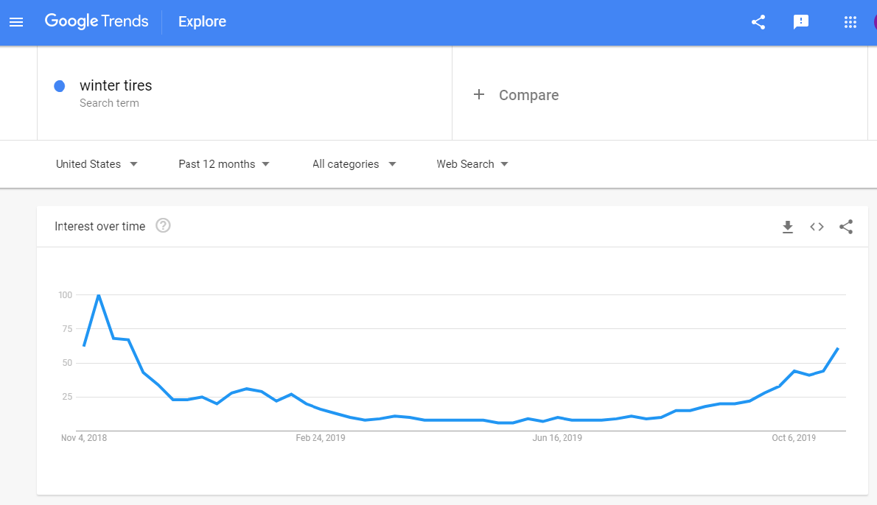Open Google Trends home via the logo

click(x=97, y=21)
